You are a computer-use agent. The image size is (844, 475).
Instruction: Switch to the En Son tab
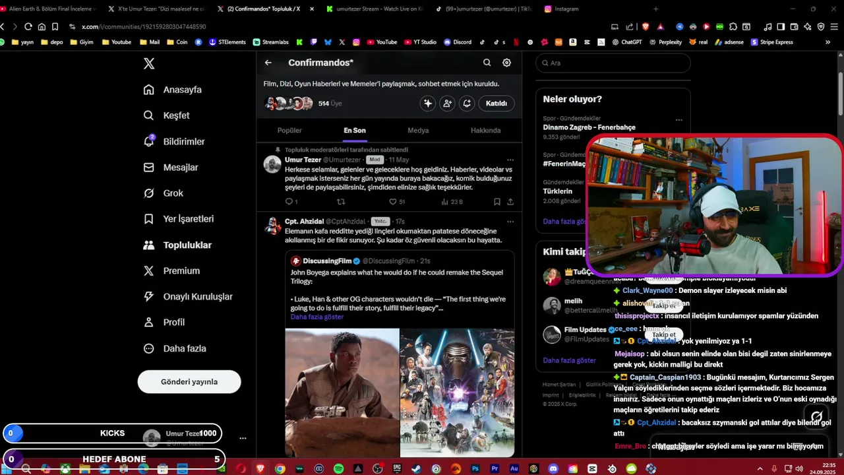click(x=355, y=131)
